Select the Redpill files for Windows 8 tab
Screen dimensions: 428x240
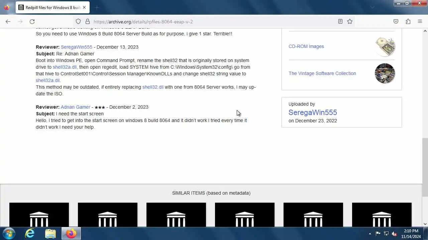click(52, 7)
